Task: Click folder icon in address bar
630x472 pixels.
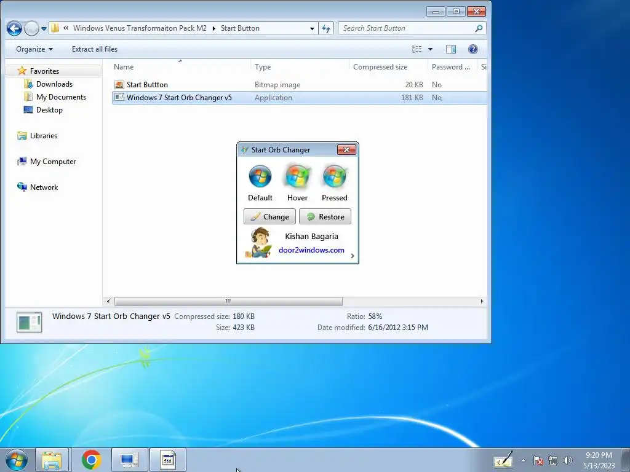Action: click(55, 28)
